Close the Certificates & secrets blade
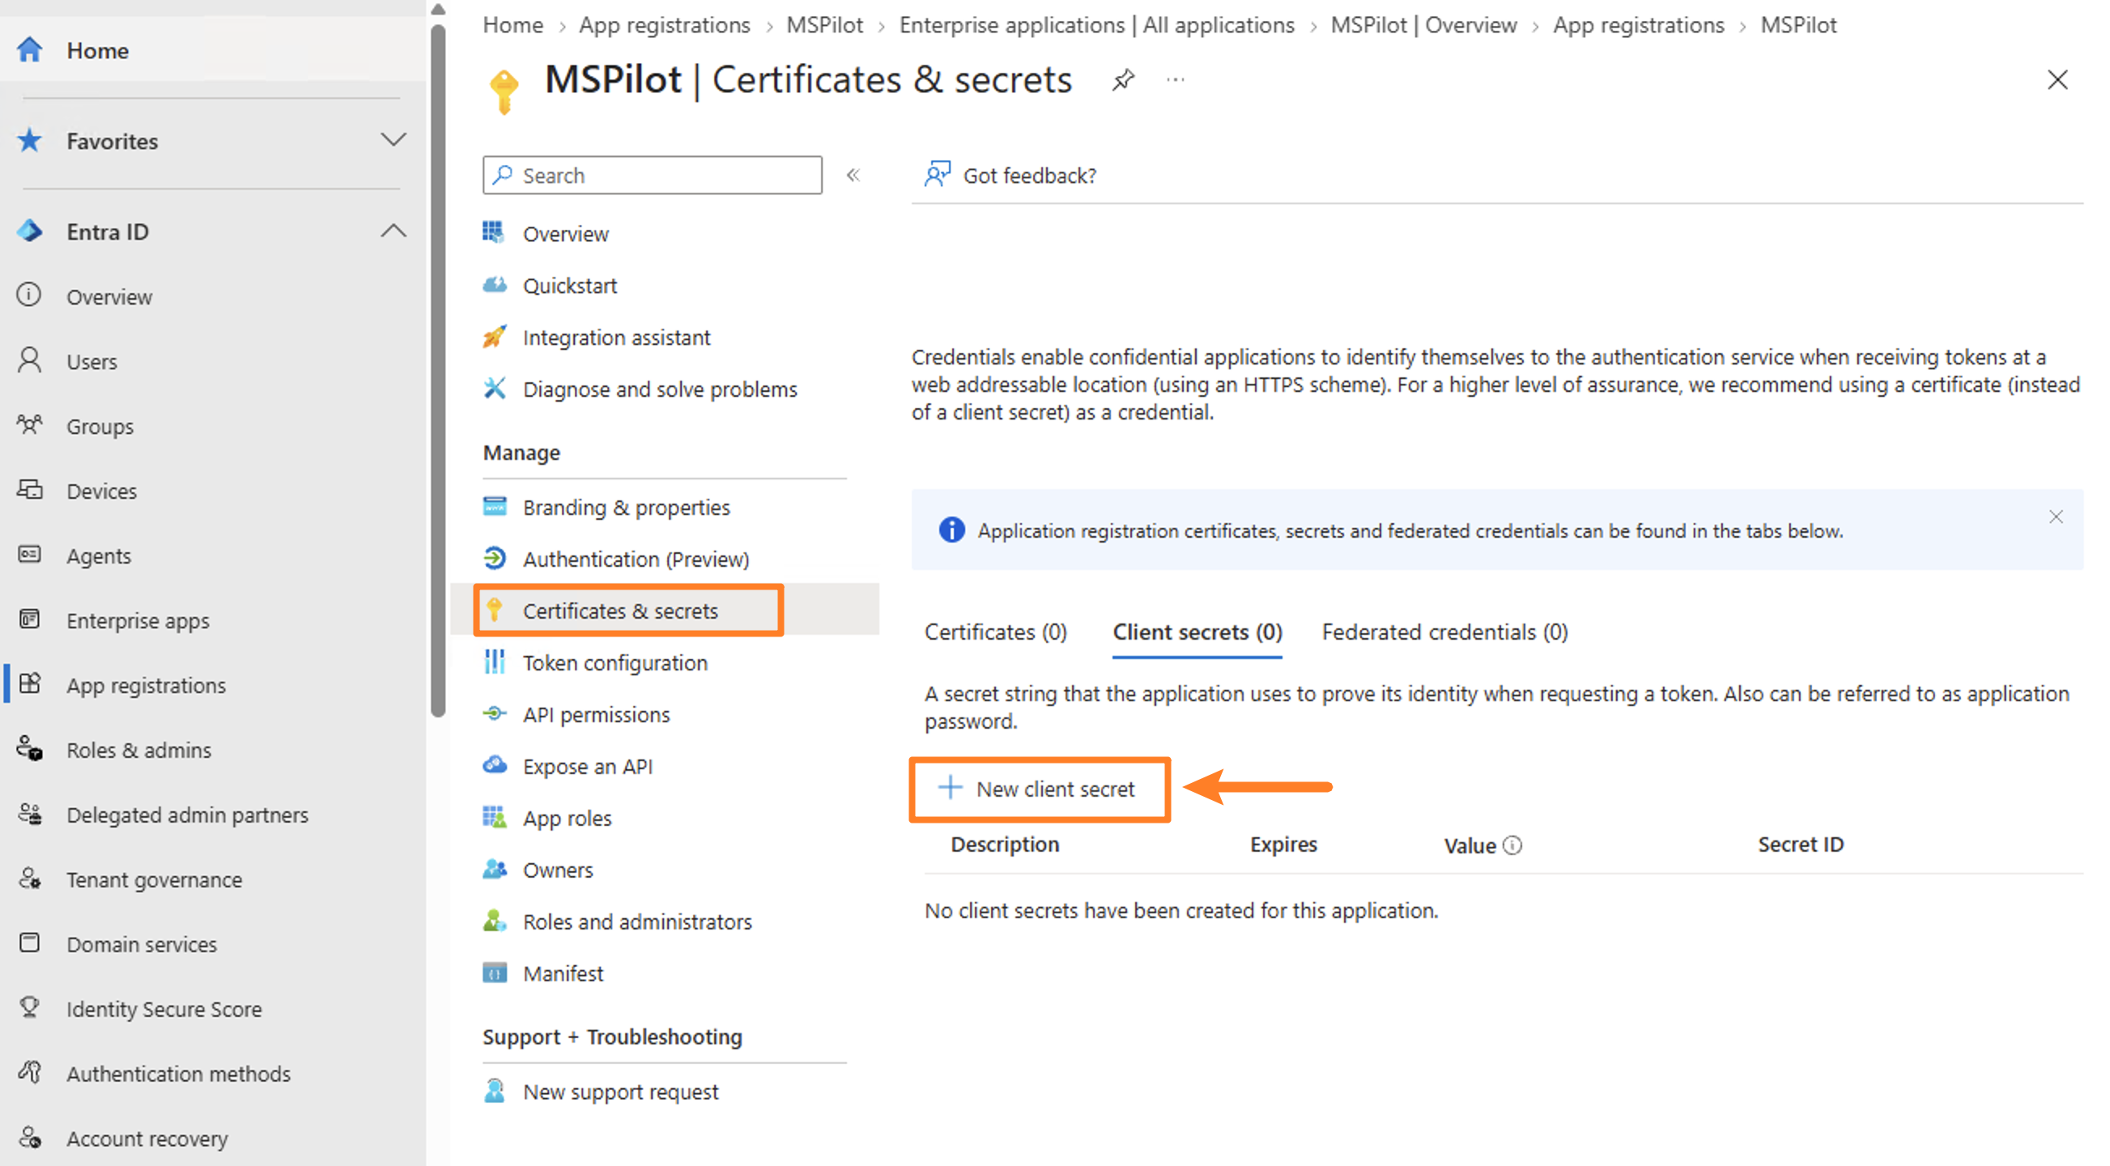 [x=2057, y=79]
